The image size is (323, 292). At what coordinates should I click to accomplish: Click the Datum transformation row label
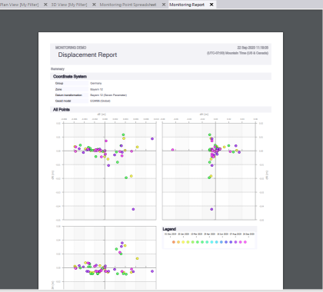coord(68,95)
